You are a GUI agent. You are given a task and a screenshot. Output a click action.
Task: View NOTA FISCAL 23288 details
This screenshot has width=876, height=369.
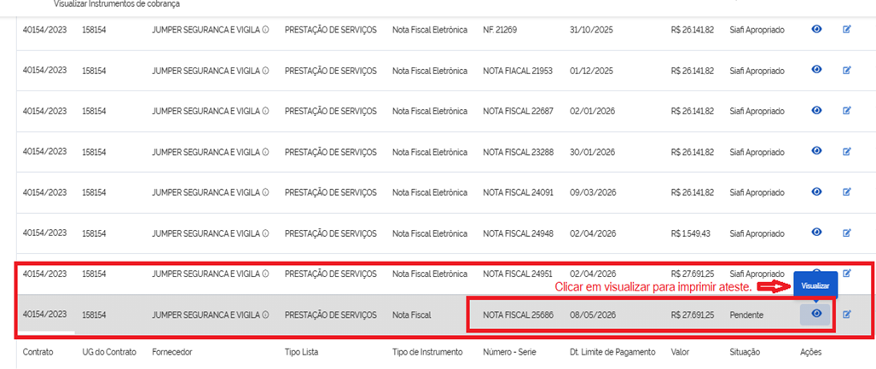(816, 151)
